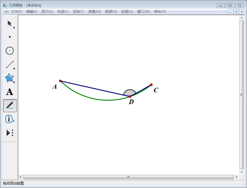Click the gray angle marker at D
Image resolution: width=247 pixels, height=188 pixels.
pyautogui.click(x=129, y=92)
